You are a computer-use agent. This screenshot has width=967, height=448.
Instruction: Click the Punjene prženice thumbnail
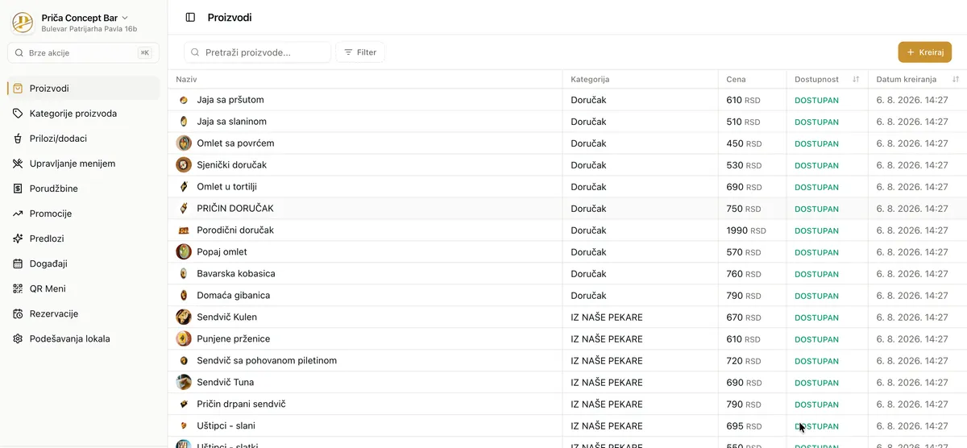(184, 339)
